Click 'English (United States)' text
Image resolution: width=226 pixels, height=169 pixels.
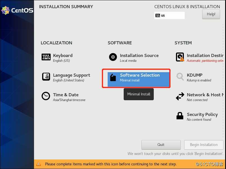[69, 80]
